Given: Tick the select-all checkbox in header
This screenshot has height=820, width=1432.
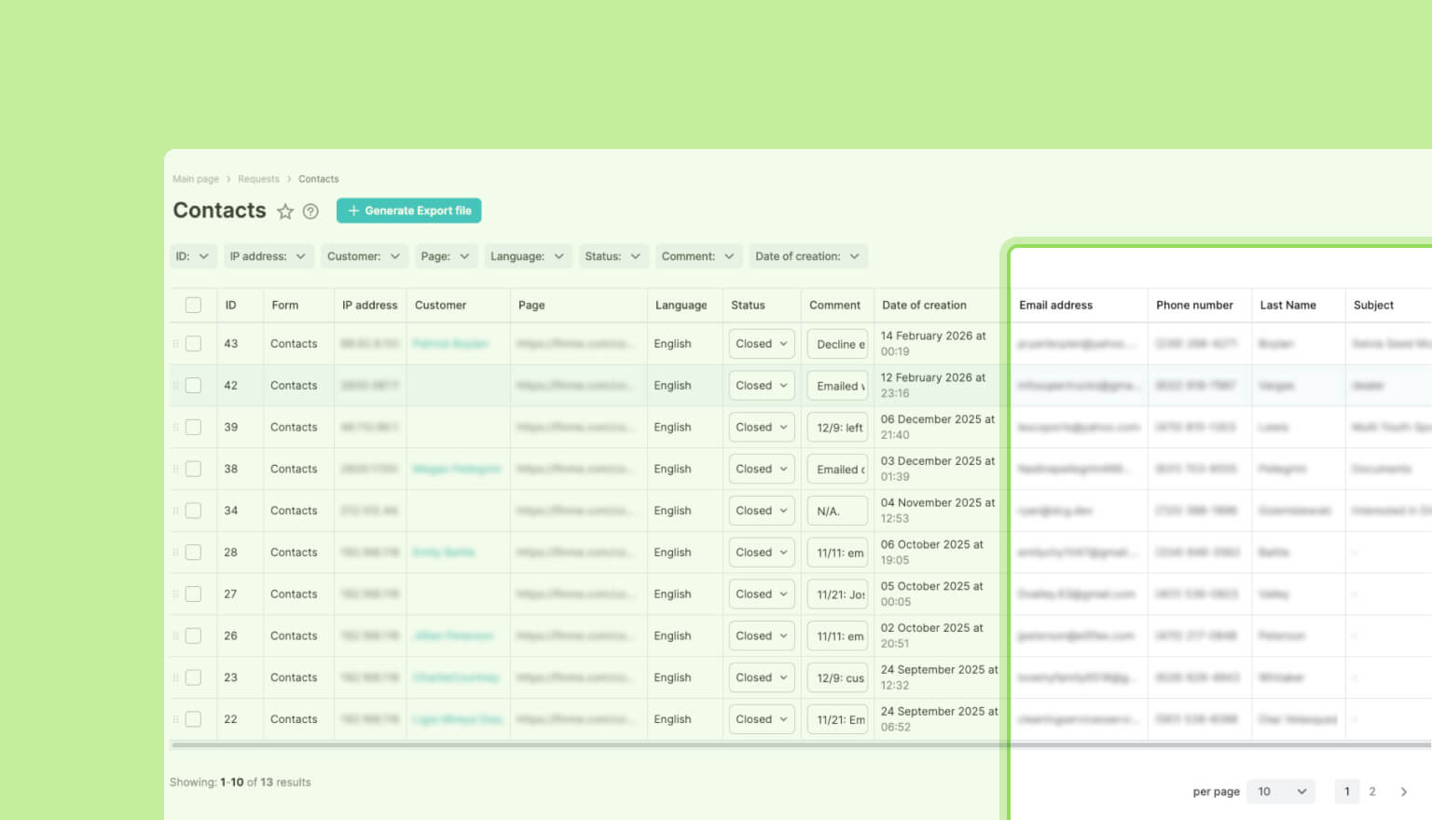Looking at the screenshot, I should (193, 306).
